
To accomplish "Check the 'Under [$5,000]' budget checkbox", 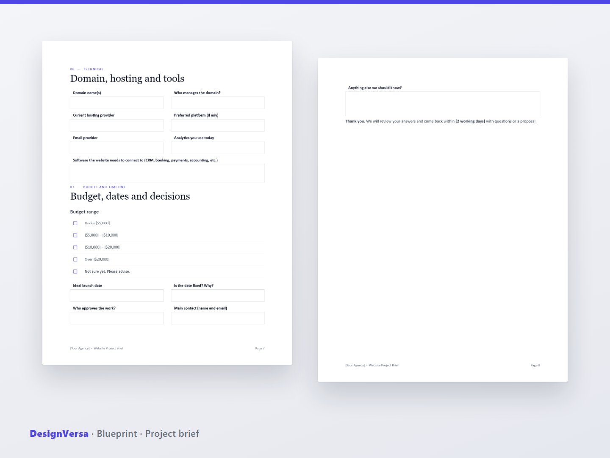I will coord(75,223).
